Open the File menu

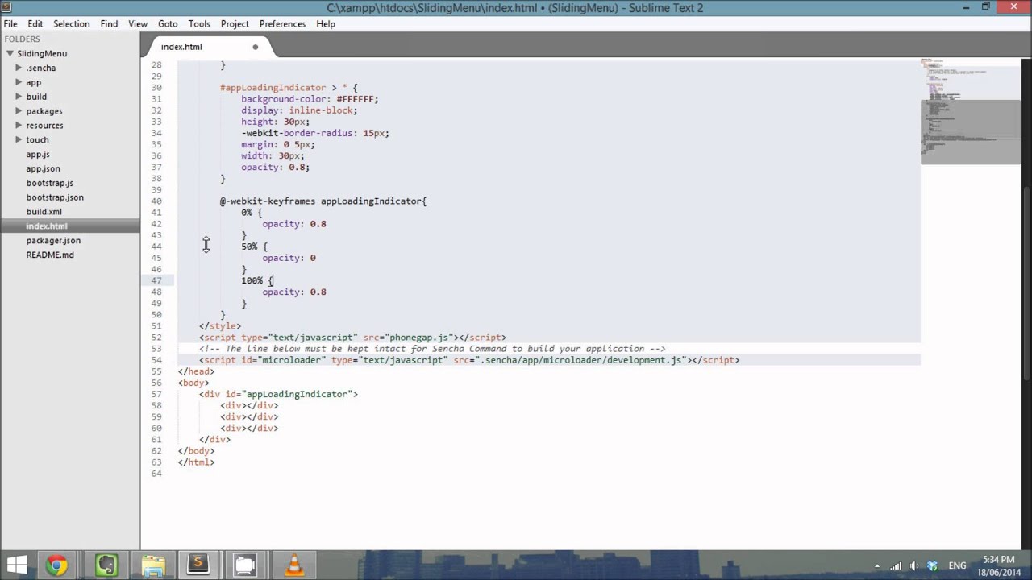point(10,24)
